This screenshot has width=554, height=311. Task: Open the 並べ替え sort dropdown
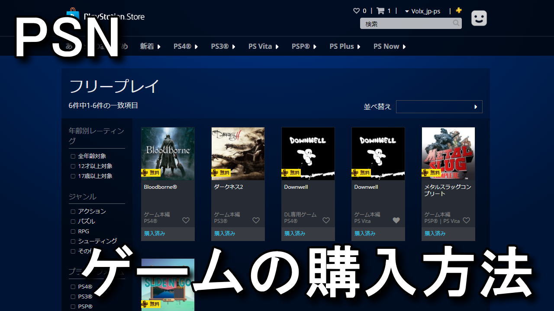439,107
